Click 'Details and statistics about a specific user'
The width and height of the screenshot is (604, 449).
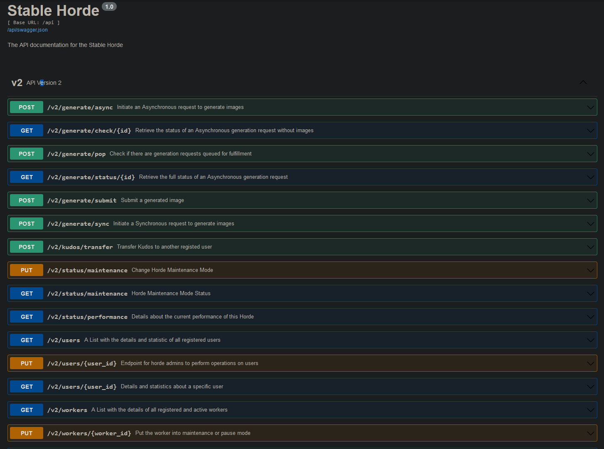coord(172,387)
